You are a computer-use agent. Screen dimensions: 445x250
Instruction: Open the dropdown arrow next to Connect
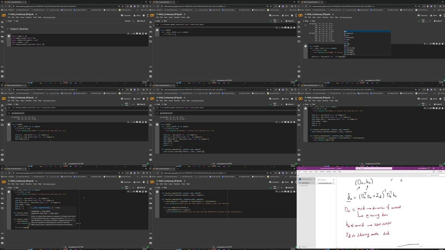click(133, 21)
